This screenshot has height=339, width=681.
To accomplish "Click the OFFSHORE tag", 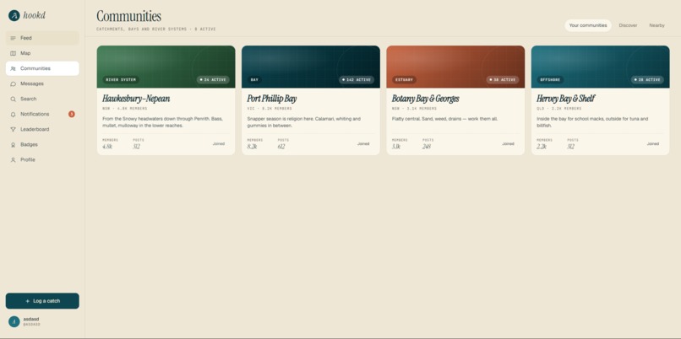I will coord(550,80).
